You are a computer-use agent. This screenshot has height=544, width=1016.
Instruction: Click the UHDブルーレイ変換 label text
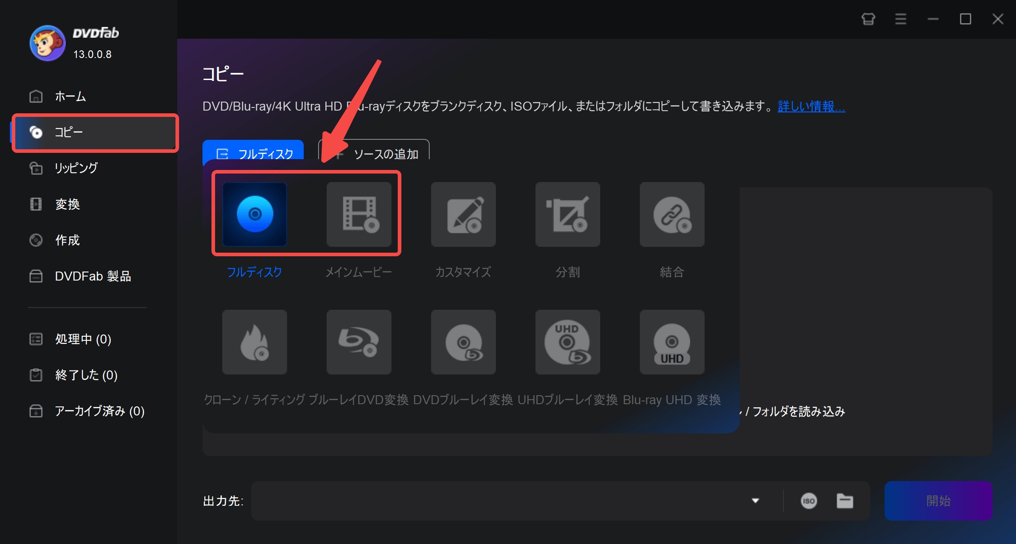[568, 400]
